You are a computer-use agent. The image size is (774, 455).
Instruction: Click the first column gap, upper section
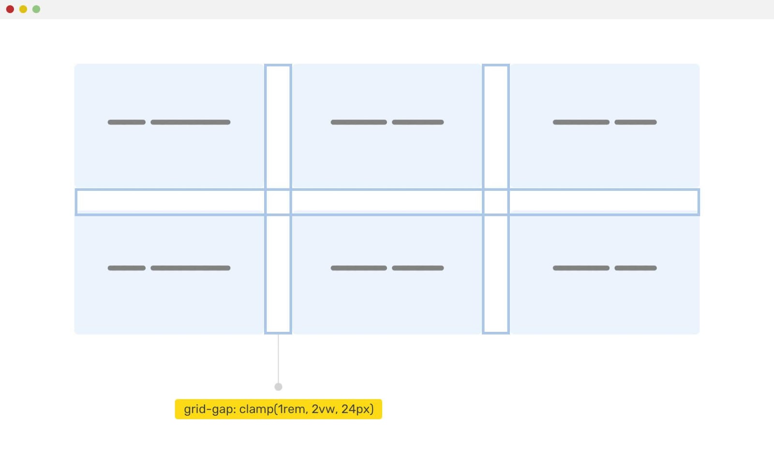pos(278,127)
